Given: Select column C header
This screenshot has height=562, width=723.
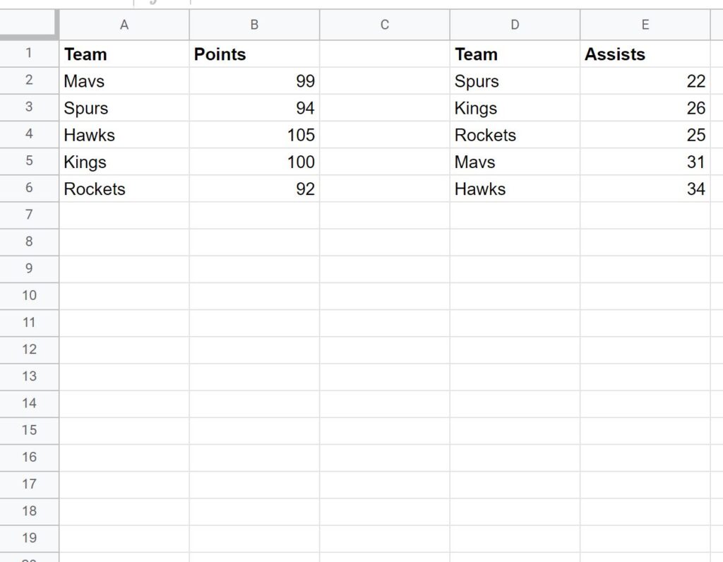Looking at the screenshot, I should [x=384, y=24].
